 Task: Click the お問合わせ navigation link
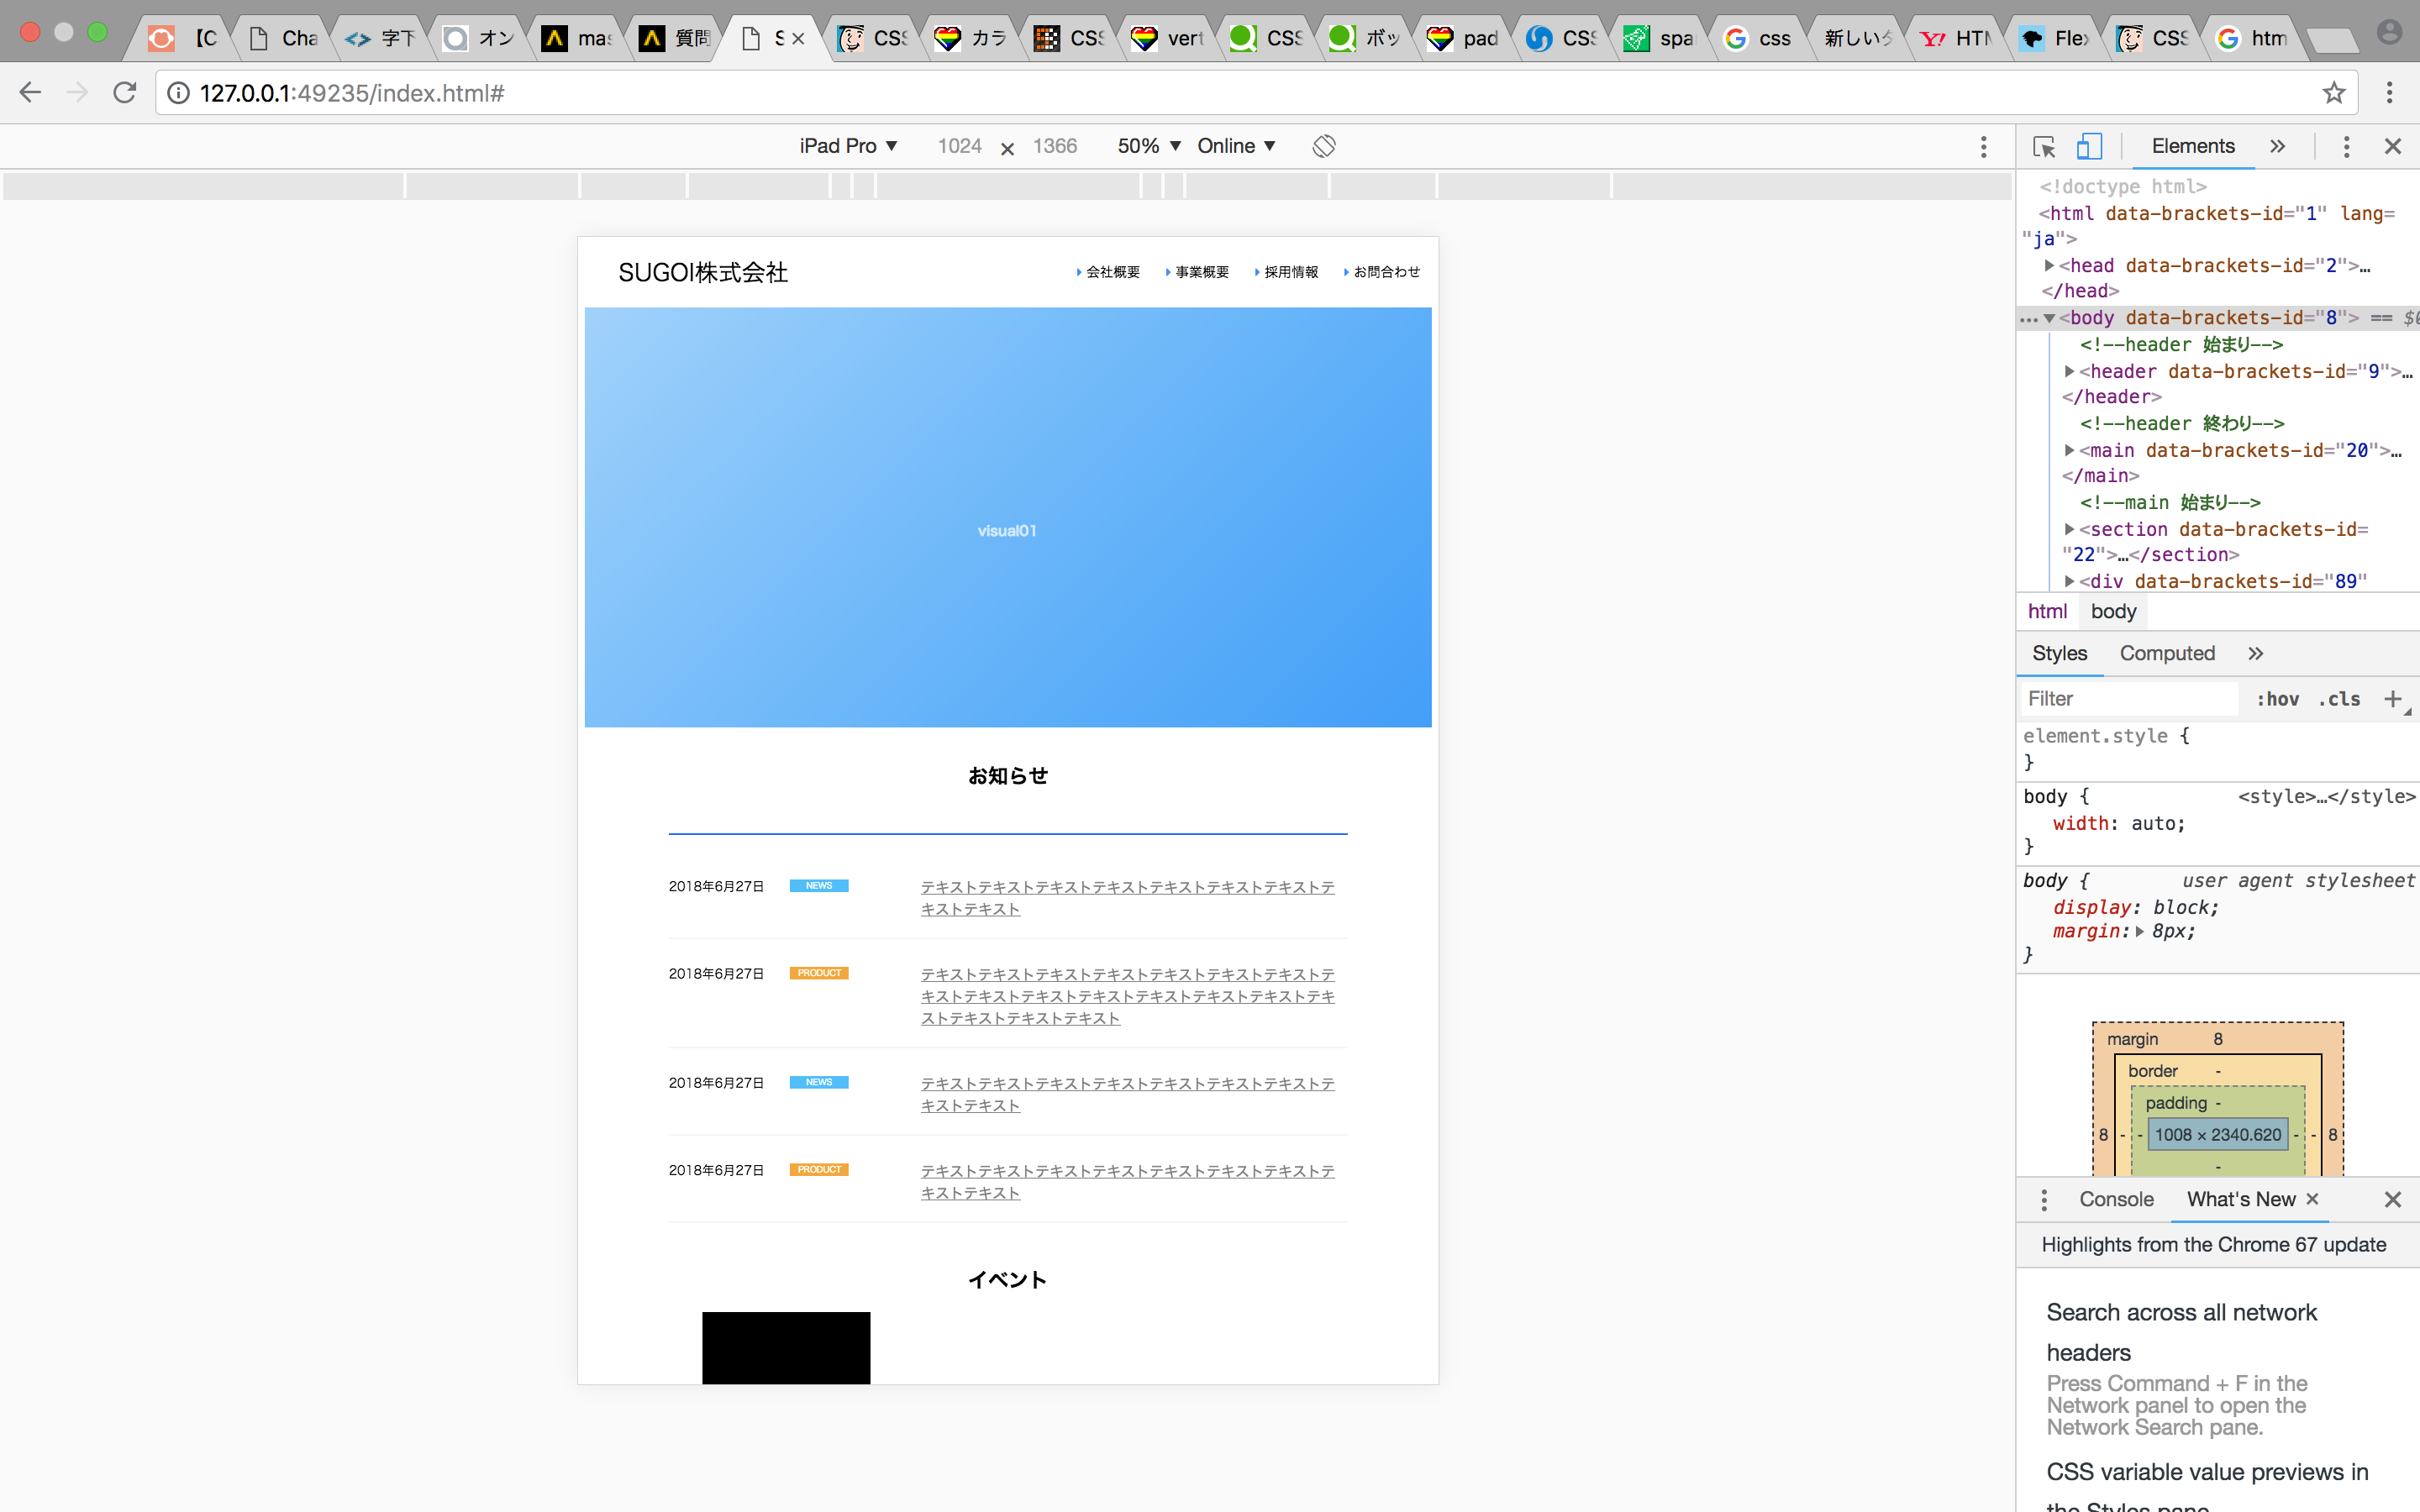point(1386,272)
